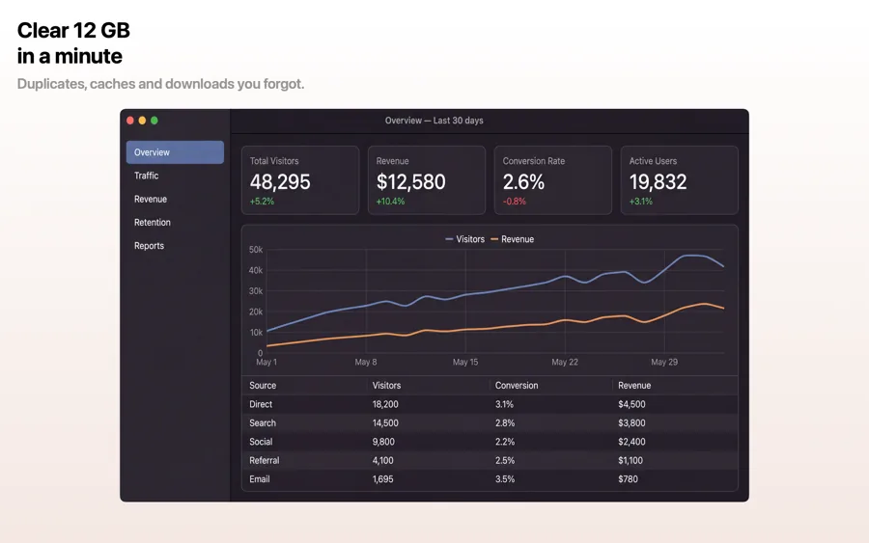Click the $1,100 revenue cell
869x543 pixels.
pyautogui.click(x=631, y=460)
